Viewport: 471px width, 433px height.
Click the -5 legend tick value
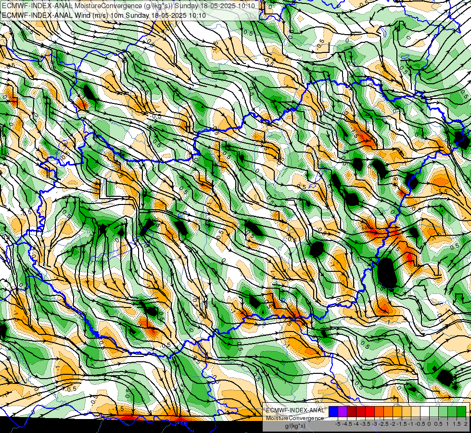338,424
